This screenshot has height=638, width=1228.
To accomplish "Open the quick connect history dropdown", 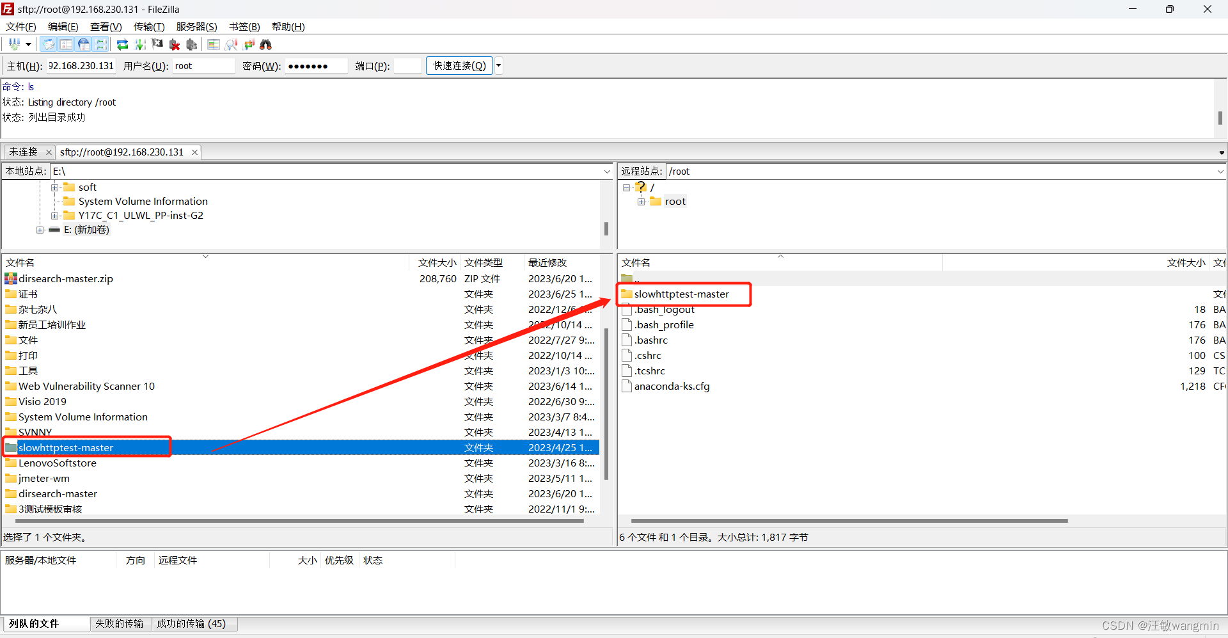I will (x=499, y=66).
